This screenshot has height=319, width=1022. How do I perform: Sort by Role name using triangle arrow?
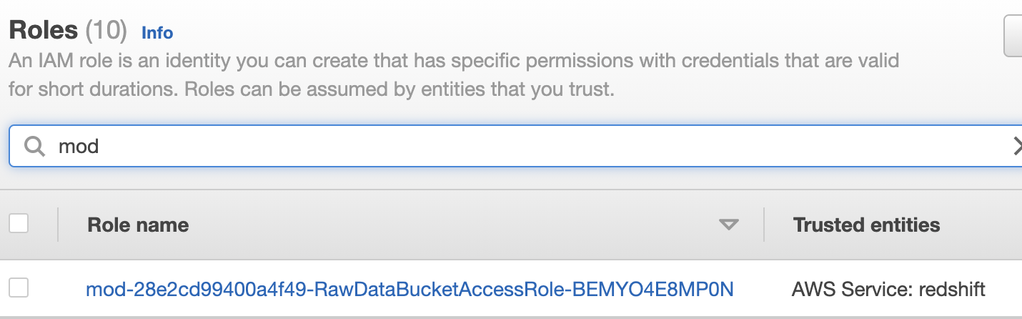click(728, 225)
